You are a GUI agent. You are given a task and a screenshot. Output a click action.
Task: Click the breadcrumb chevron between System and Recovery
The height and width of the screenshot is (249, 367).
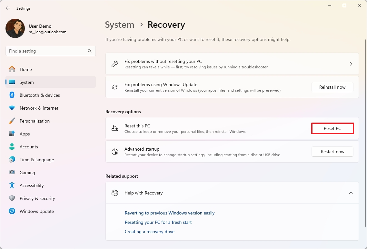point(141,24)
